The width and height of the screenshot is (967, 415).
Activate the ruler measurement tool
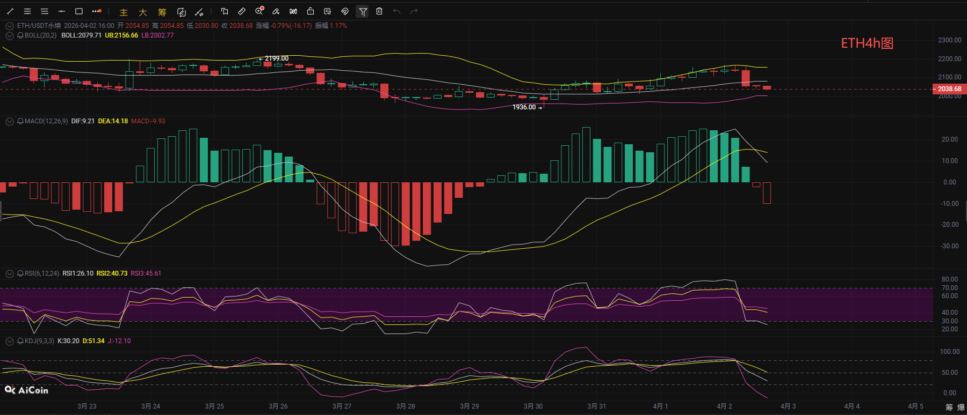point(242,11)
